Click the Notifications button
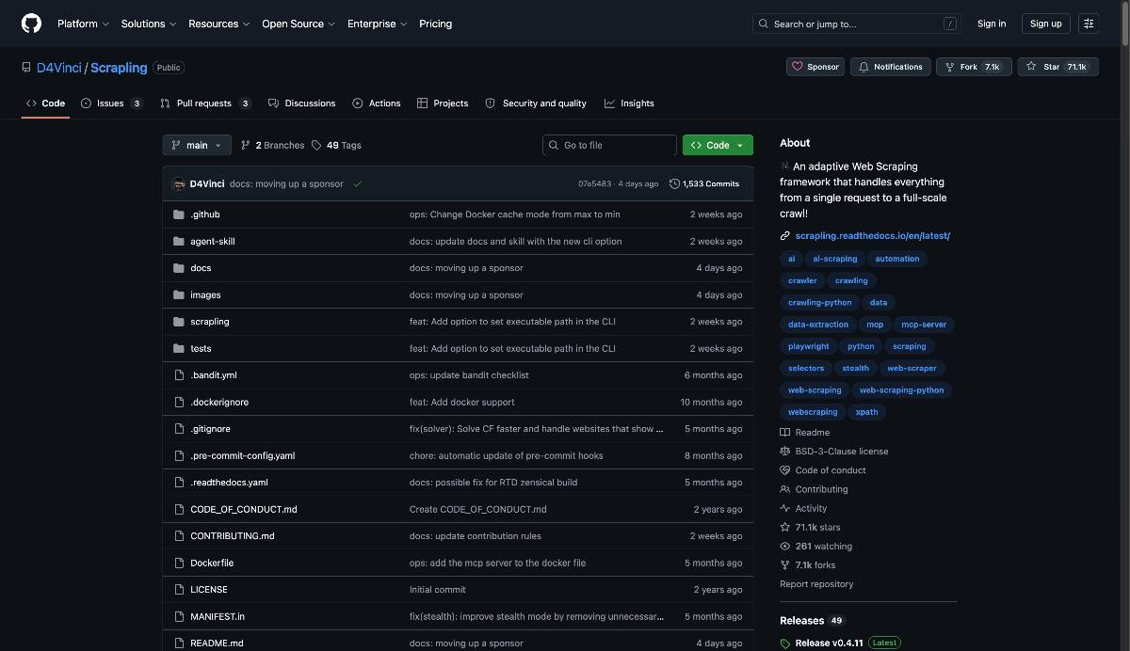Image resolution: width=1130 pixels, height=651 pixels. coord(891,67)
